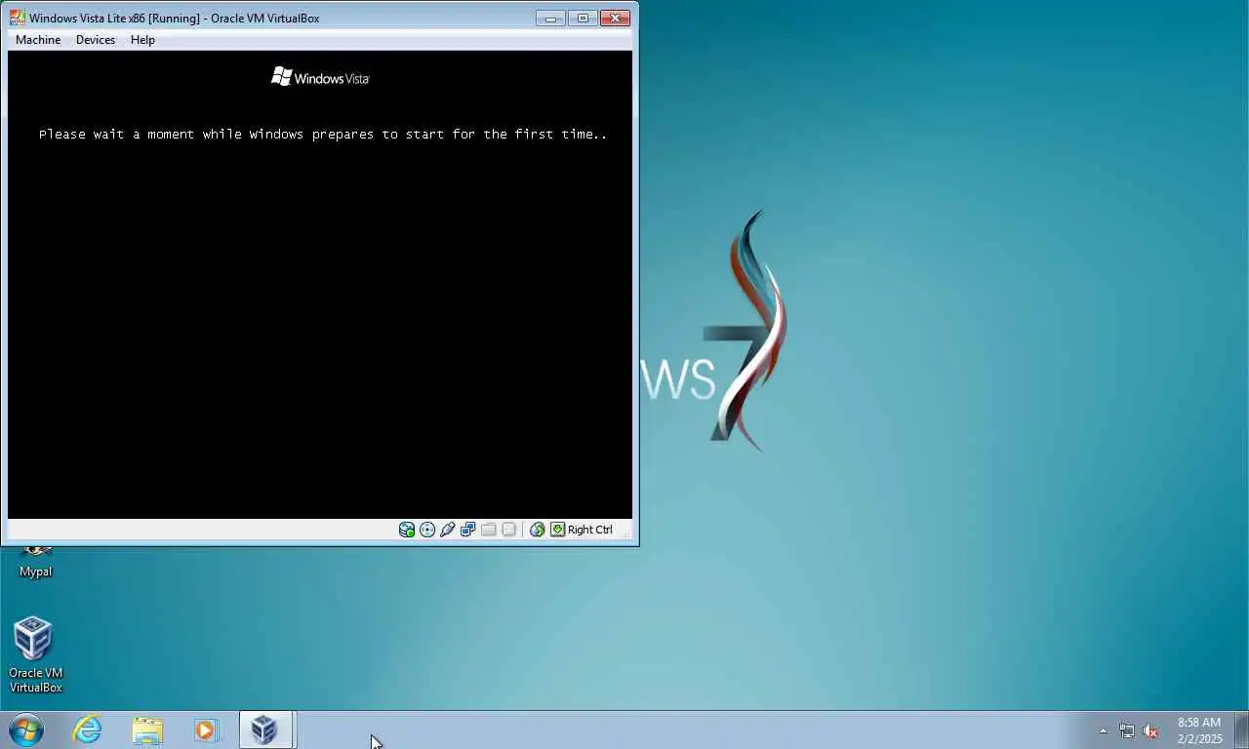
Task: Show hidden tray icons arrow
Action: pyautogui.click(x=1104, y=730)
